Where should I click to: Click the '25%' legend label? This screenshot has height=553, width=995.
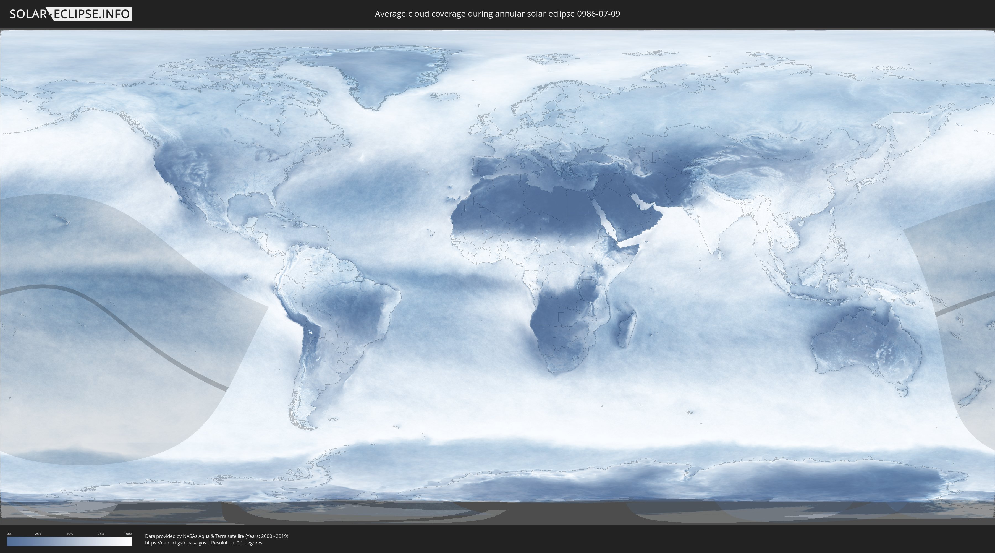38,534
